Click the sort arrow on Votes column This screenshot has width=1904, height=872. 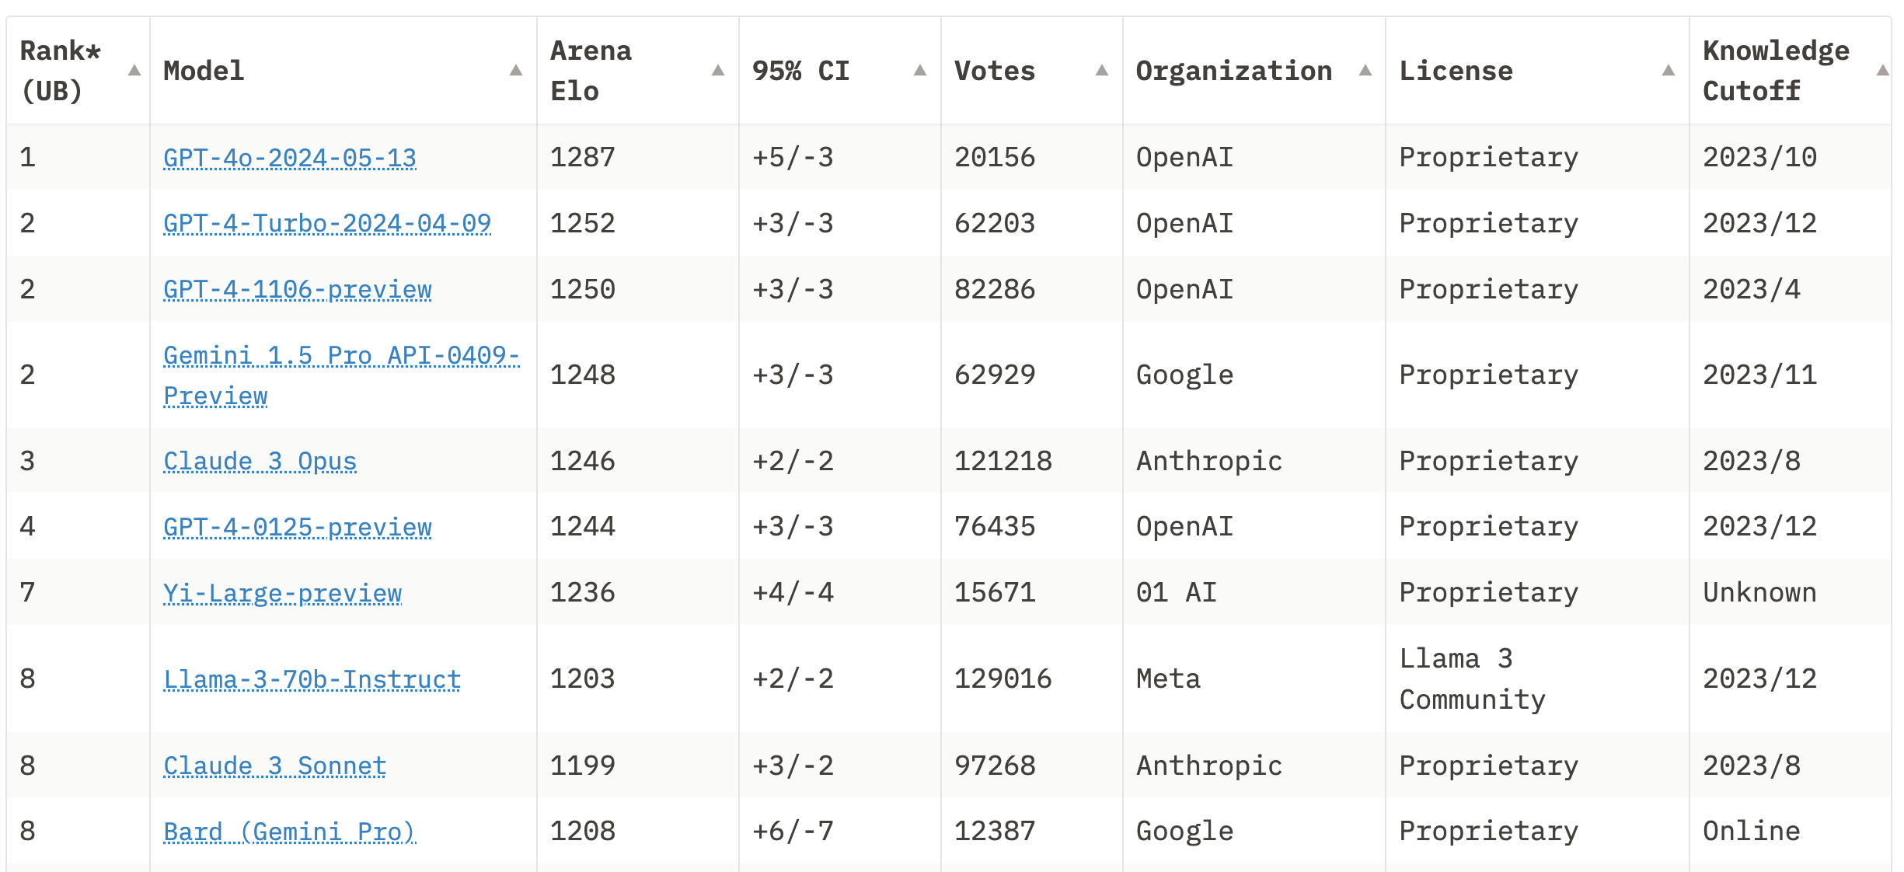click(x=1101, y=70)
